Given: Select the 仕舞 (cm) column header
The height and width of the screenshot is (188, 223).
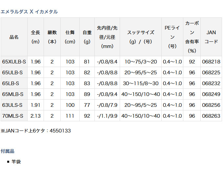Looking at the screenshot, I should [70, 37].
